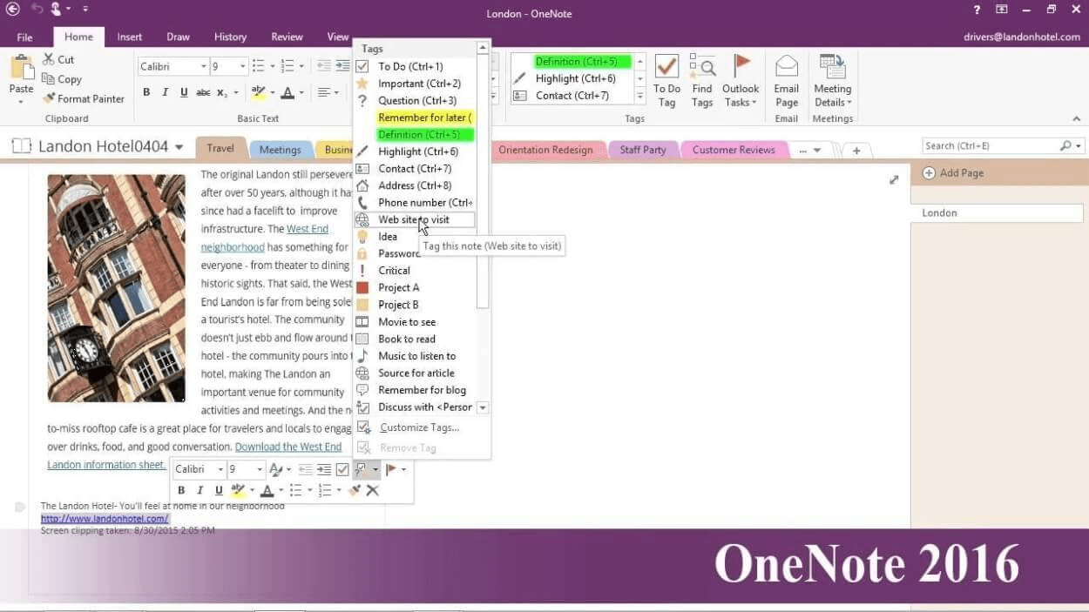Expand the paragraph alignment dropdown
The height and width of the screenshot is (612, 1089).
pos(335,92)
